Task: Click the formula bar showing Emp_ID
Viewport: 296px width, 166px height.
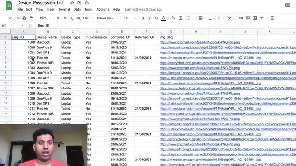Action: click(x=166, y=26)
